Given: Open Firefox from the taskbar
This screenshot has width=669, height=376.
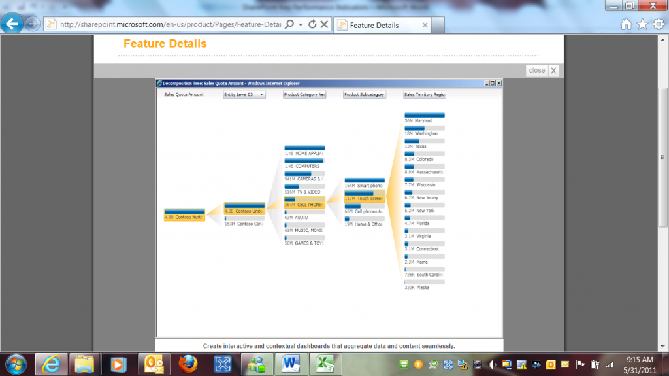Looking at the screenshot, I should click(188, 364).
